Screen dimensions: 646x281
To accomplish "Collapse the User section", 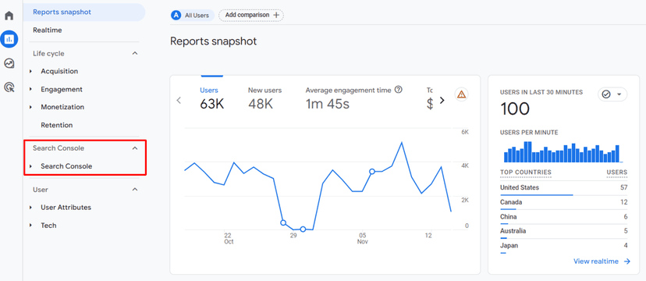I will (x=135, y=190).
